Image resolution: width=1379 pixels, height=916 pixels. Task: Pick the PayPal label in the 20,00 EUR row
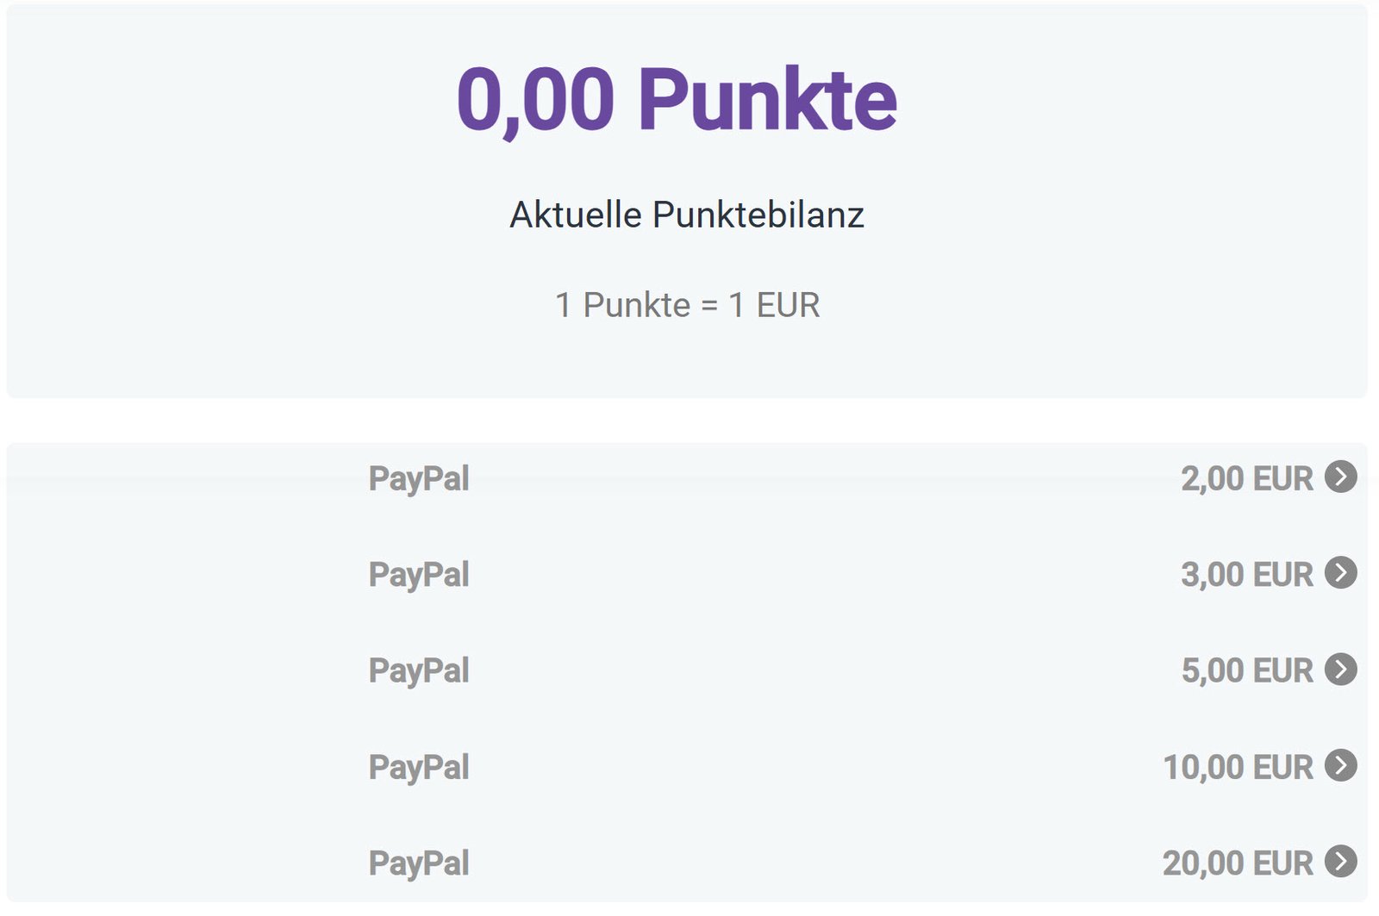pyautogui.click(x=419, y=863)
